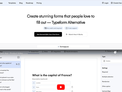Viewport: 122px width, 92px height.
Task: Click the play triangle icon in Watch How It Works
Action: (67, 34)
